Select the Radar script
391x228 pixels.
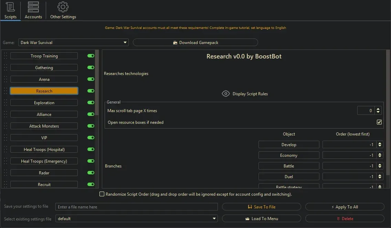(x=44, y=173)
